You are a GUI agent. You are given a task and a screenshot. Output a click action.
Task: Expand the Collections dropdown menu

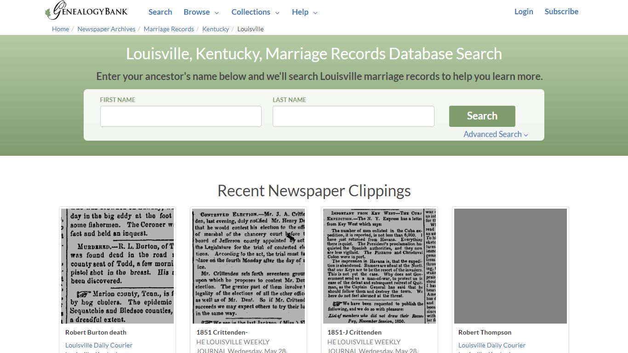click(256, 12)
